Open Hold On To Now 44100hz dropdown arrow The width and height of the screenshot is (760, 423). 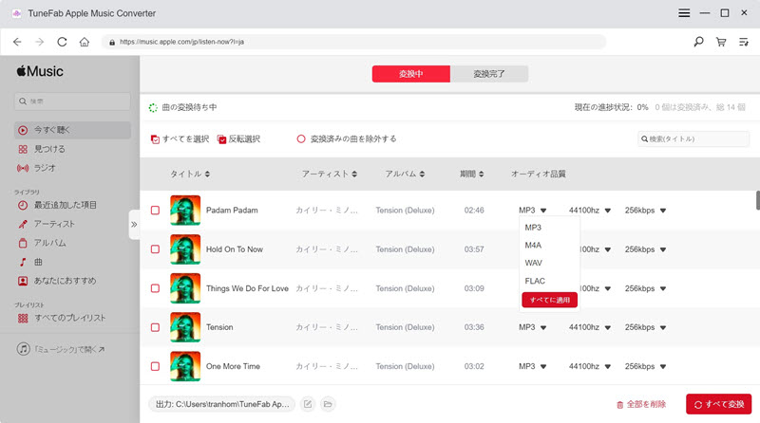[x=607, y=249]
